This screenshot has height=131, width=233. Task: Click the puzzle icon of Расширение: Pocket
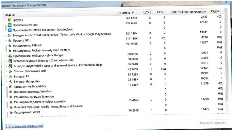10,51
